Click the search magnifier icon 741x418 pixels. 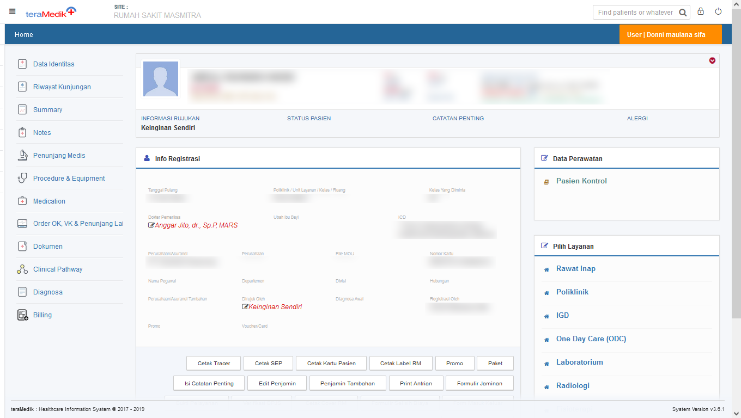tap(683, 13)
